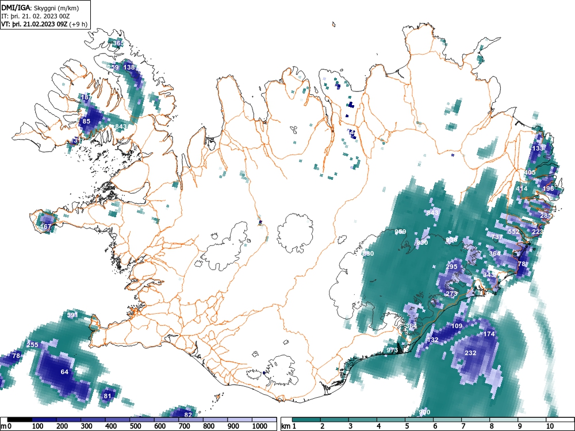The image size is (575, 431).
Task: Click the value 196 on the map
Action: click(x=548, y=188)
